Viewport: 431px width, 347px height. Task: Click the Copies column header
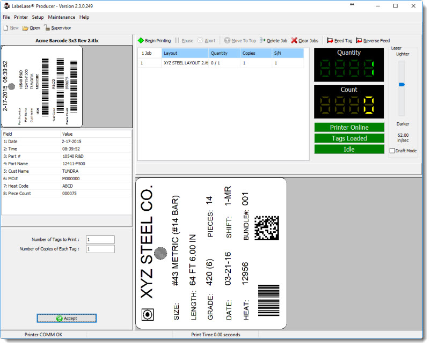tap(256, 53)
